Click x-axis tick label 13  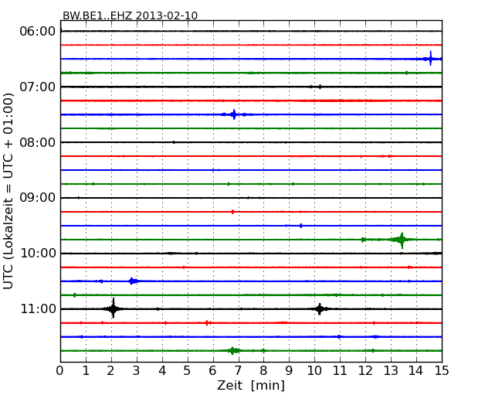pos(391,370)
